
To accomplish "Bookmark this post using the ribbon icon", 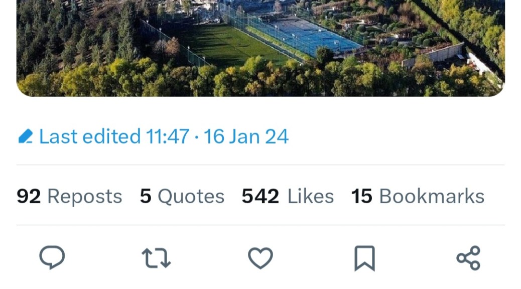I will (x=364, y=258).
